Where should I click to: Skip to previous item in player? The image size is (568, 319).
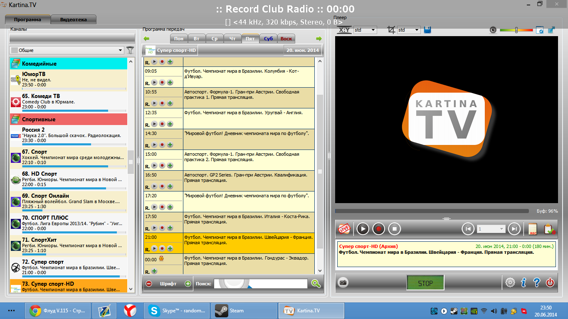[x=468, y=228]
